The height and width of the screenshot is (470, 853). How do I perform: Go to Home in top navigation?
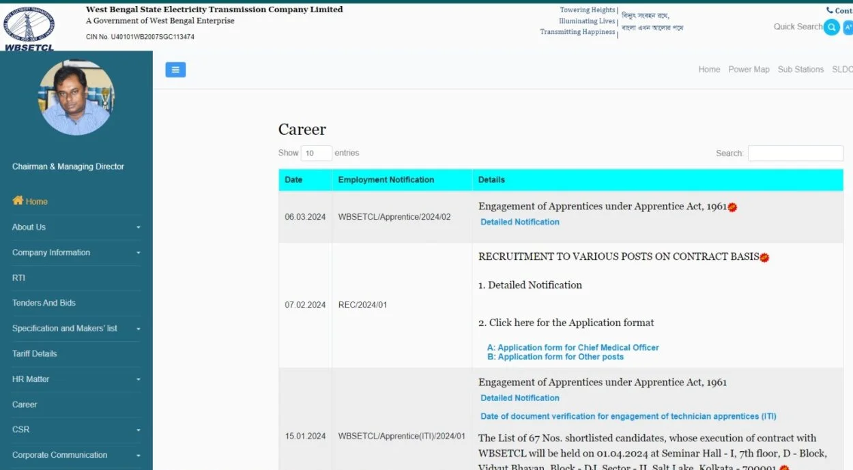tap(709, 70)
